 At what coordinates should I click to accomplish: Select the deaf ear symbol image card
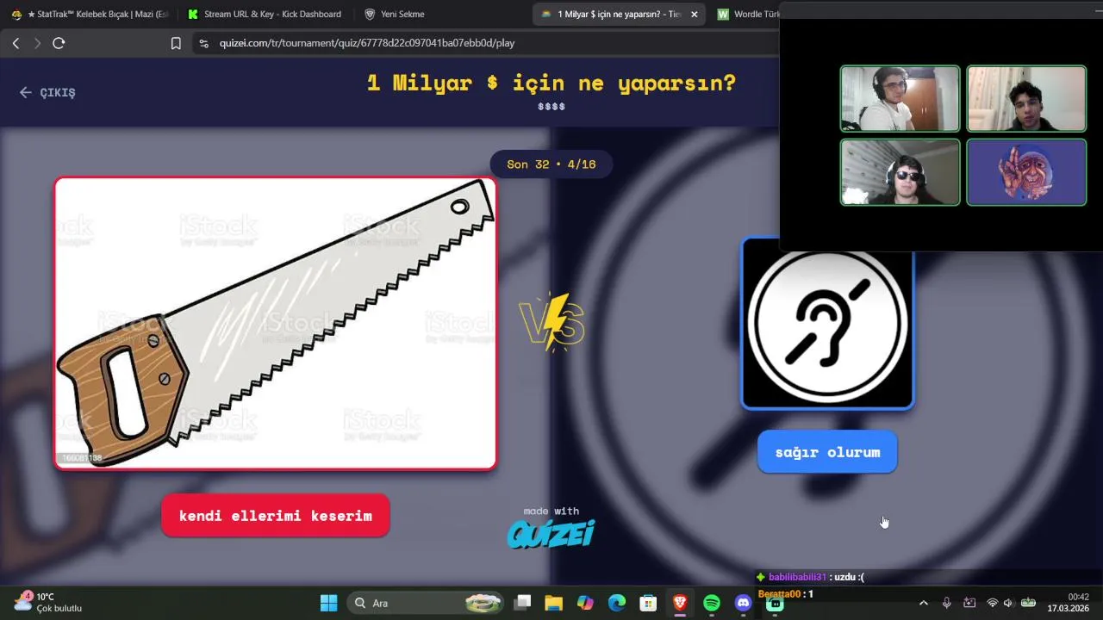tap(827, 323)
